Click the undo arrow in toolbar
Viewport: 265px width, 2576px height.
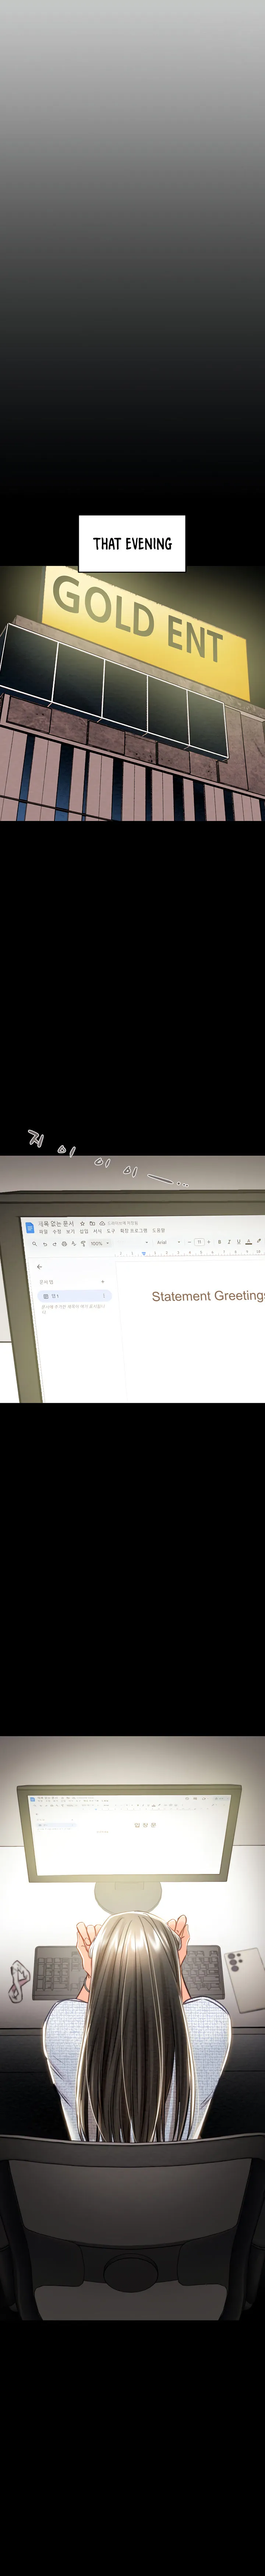[44, 1244]
